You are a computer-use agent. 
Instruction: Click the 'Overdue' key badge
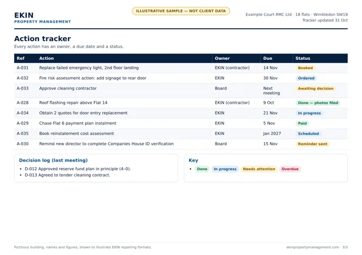[x=290, y=169]
